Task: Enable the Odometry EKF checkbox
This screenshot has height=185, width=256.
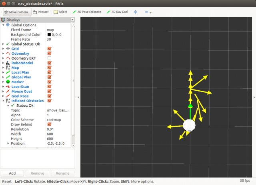Action: [49, 58]
